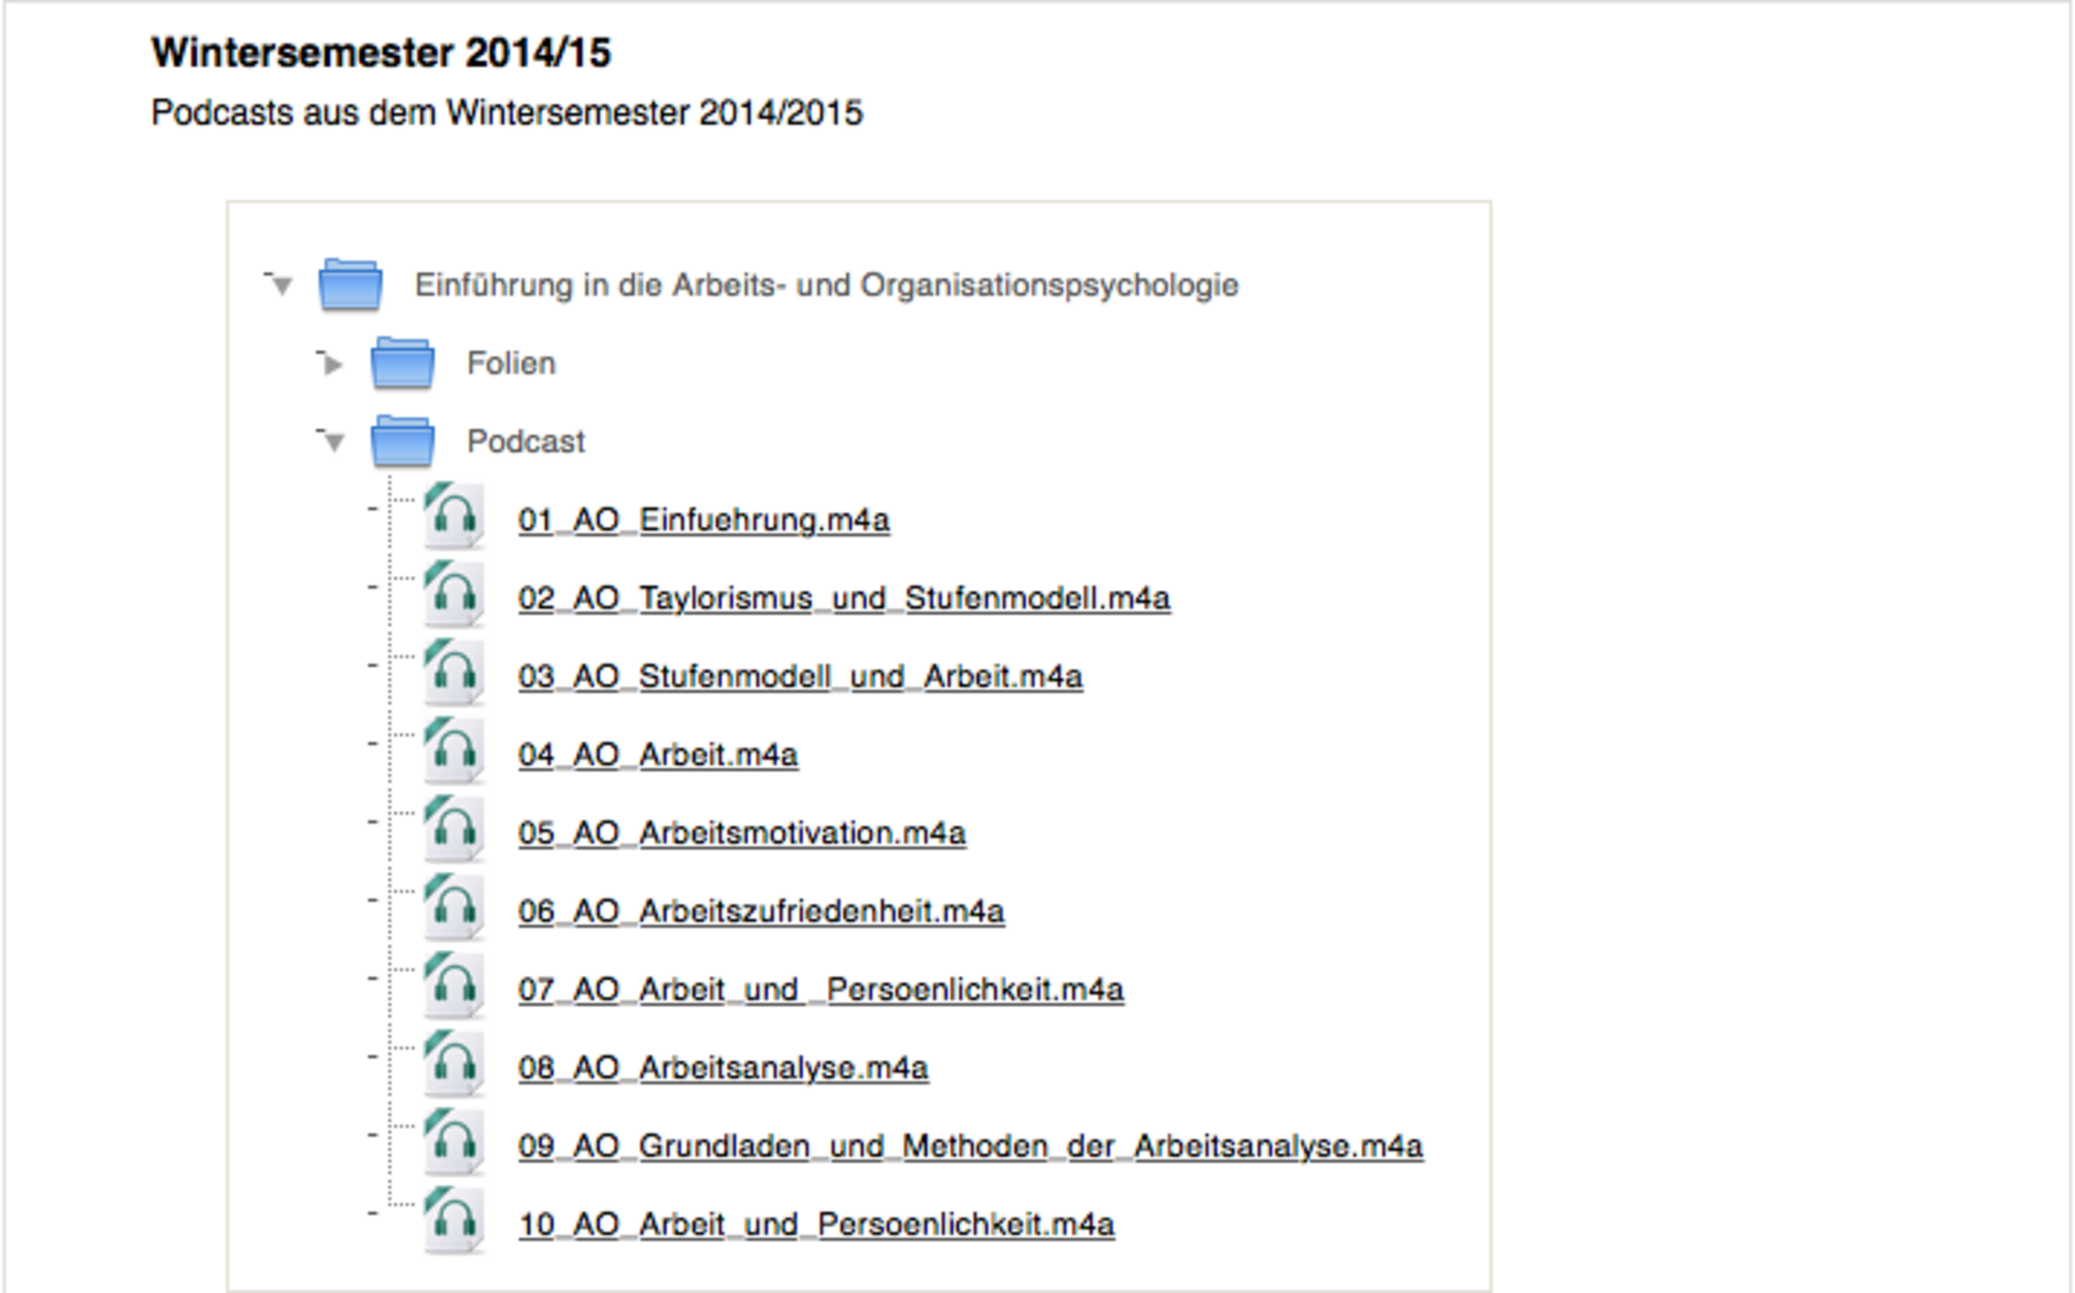Select the Podcast folder label
2075x1293 pixels.
pos(525,441)
